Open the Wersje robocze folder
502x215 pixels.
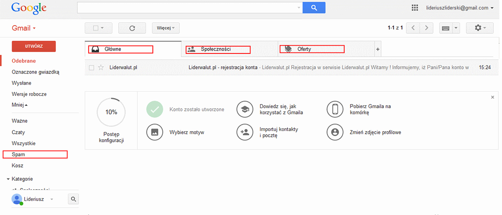[x=29, y=94]
